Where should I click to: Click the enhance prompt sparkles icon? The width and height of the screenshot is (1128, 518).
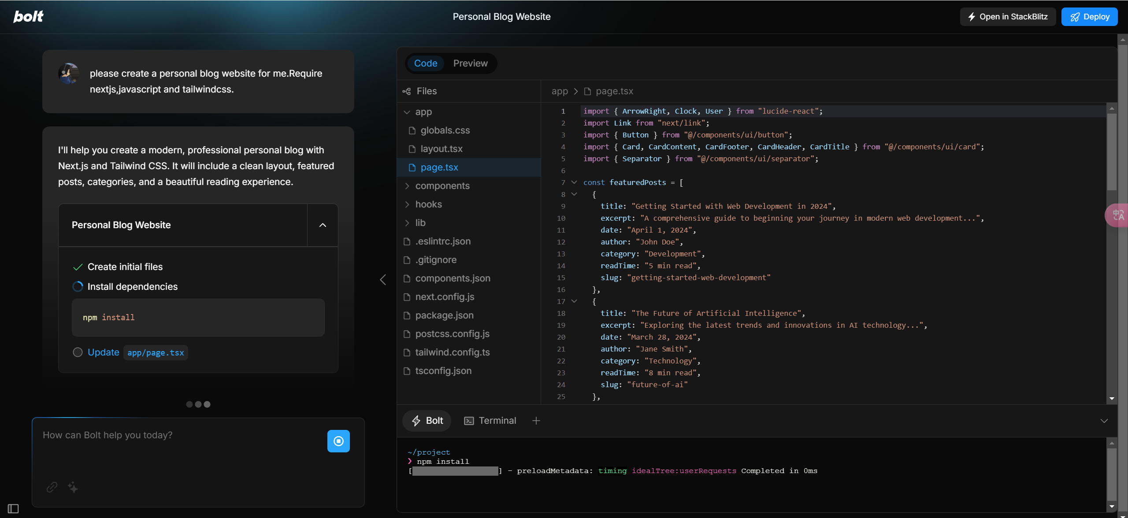coord(73,487)
